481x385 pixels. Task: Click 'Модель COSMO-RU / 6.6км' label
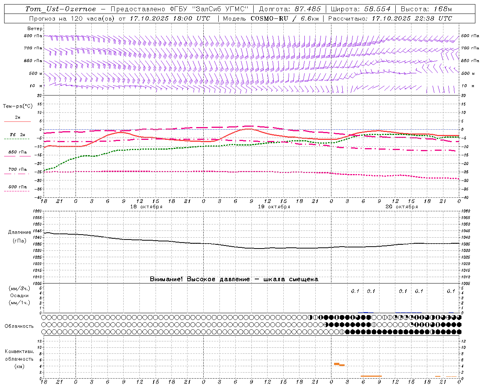click(271, 18)
